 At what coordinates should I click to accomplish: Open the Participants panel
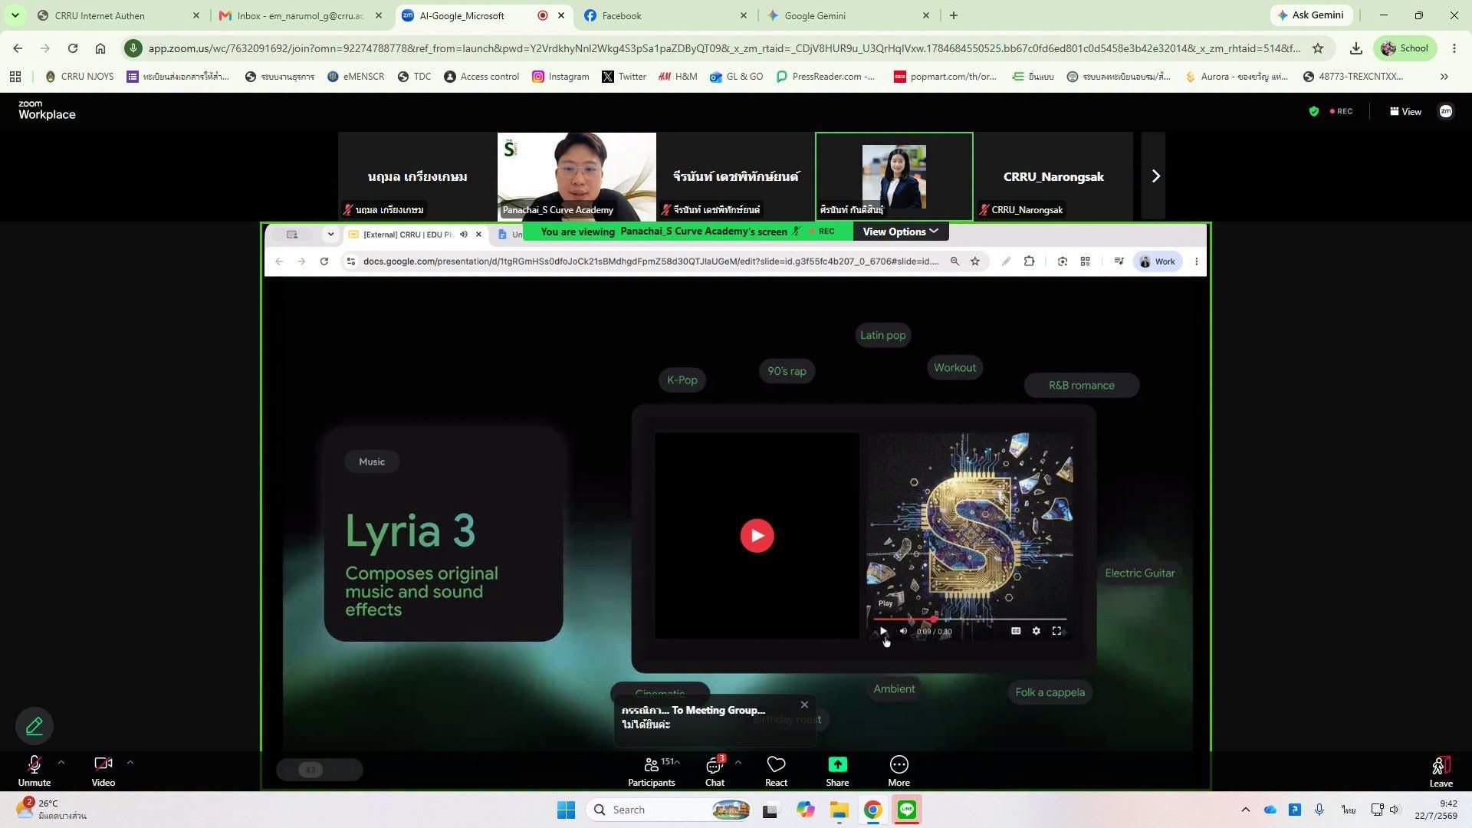(x=652, y=770)
